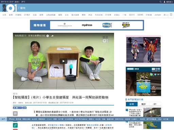Image resolution: width=174 pixels, height=130 pixels.
Task: Select the 01 tab in ranking panel
Action: pyautogui.click(x=155, y=104)
